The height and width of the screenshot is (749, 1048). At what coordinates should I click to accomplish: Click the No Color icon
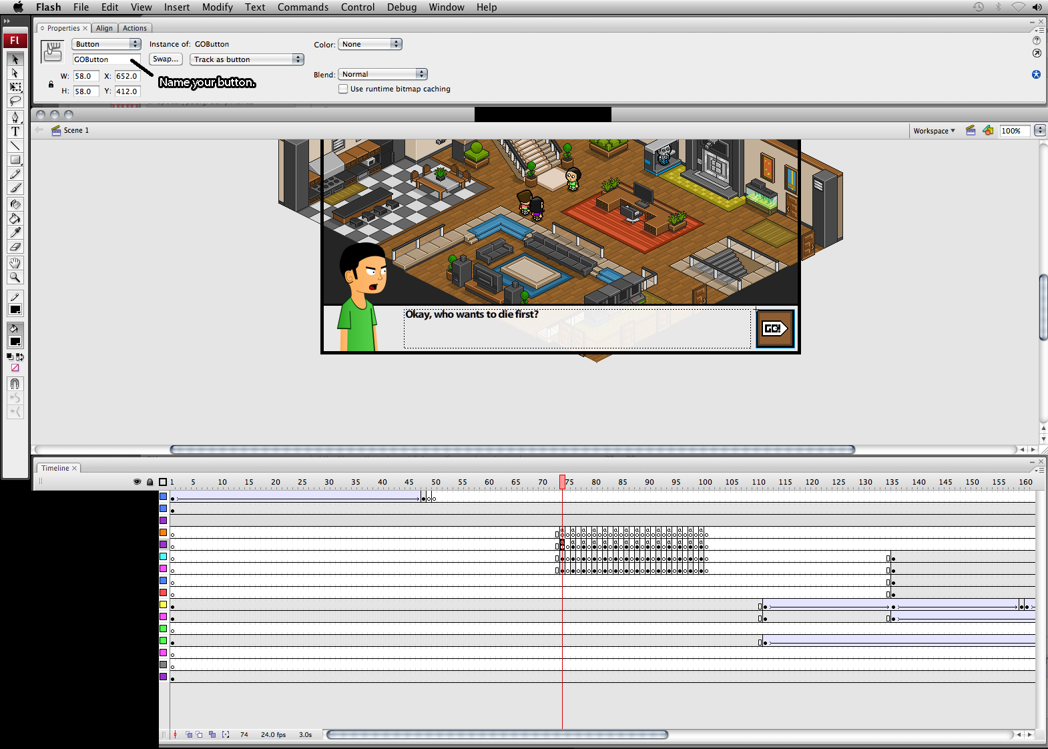point(15,368)
